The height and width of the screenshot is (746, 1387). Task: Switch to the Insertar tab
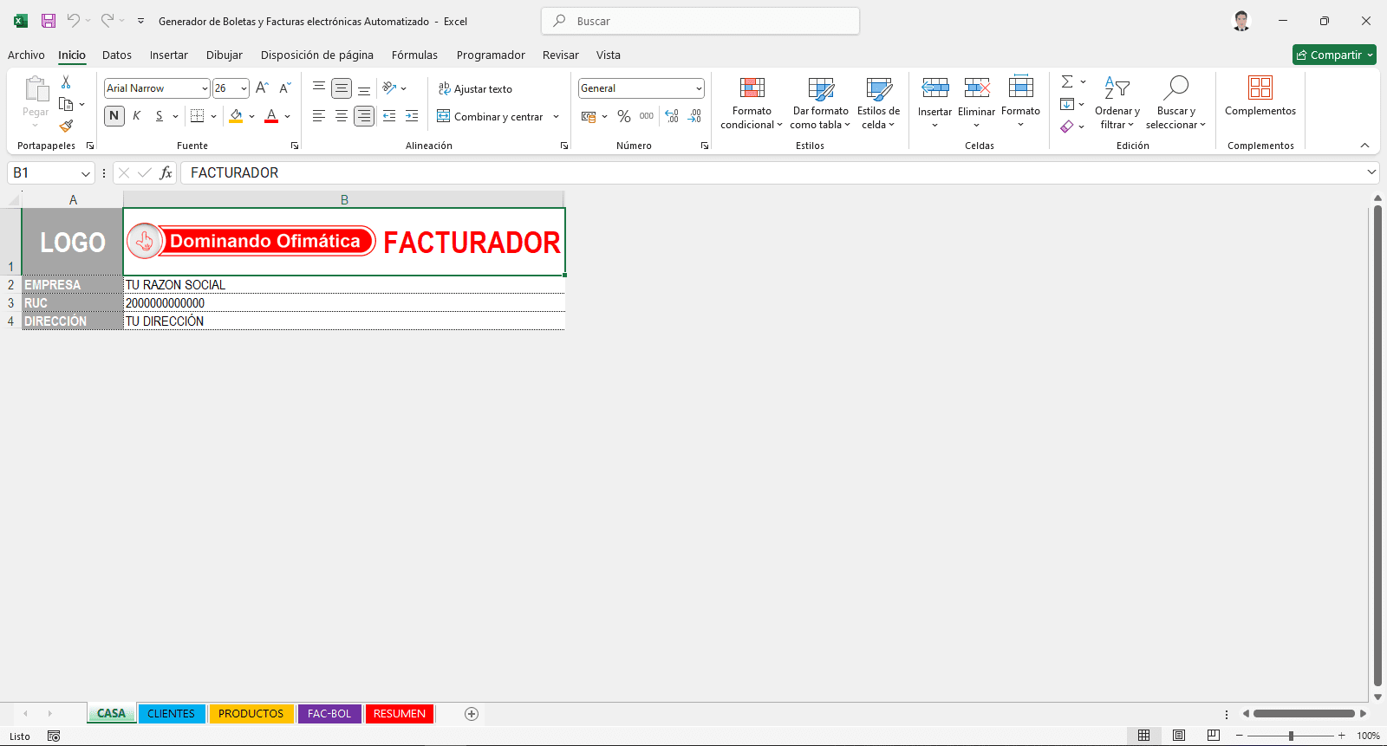pos(168,55)
